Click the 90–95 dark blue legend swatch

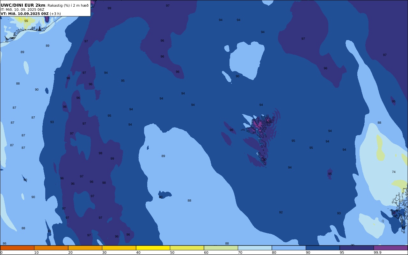click(x=323, y=248)
